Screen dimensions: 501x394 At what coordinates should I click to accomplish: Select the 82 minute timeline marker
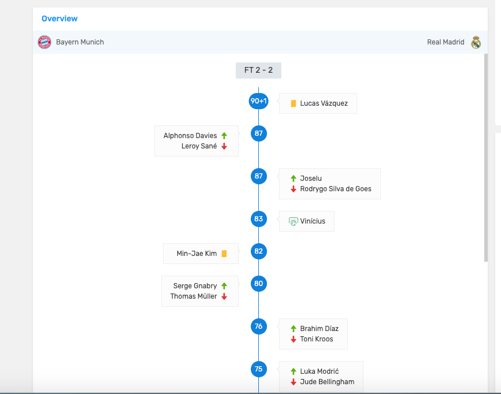tap(258, 251)
